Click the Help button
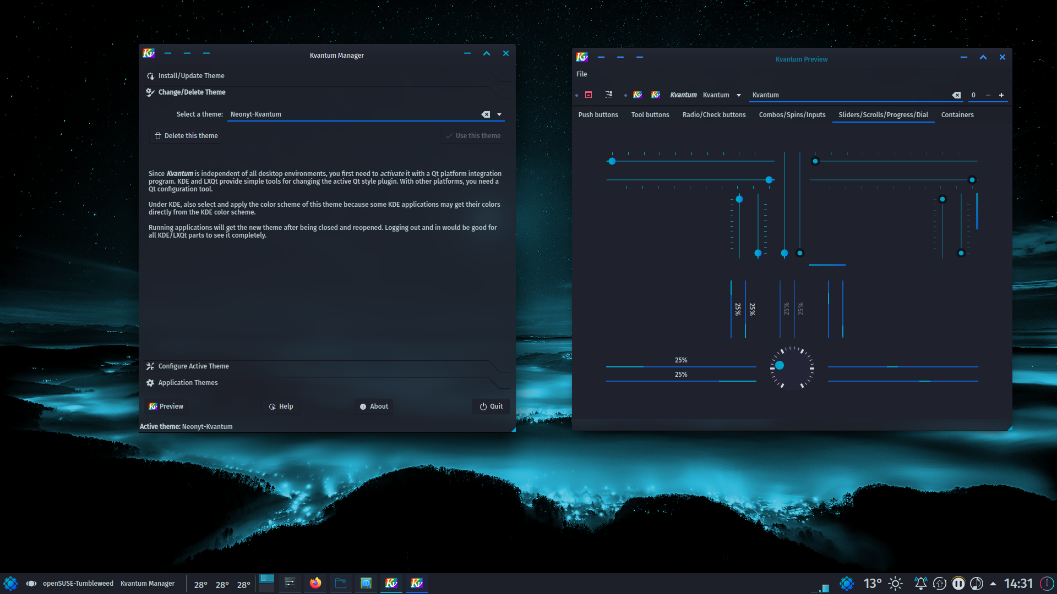Image resolution: width=1057 pixels, height=594 pixels. click(x=281, y=406)
